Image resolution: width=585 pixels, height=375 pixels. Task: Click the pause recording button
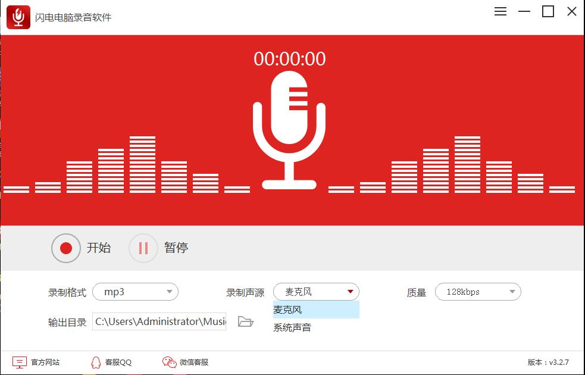[x=143, y=248]
